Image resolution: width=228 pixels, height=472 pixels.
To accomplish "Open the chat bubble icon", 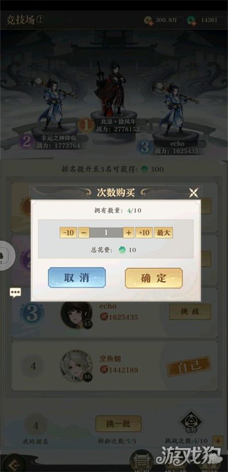I will pos(15,292).
